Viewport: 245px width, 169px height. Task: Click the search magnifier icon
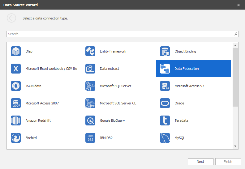click(236, 34)
